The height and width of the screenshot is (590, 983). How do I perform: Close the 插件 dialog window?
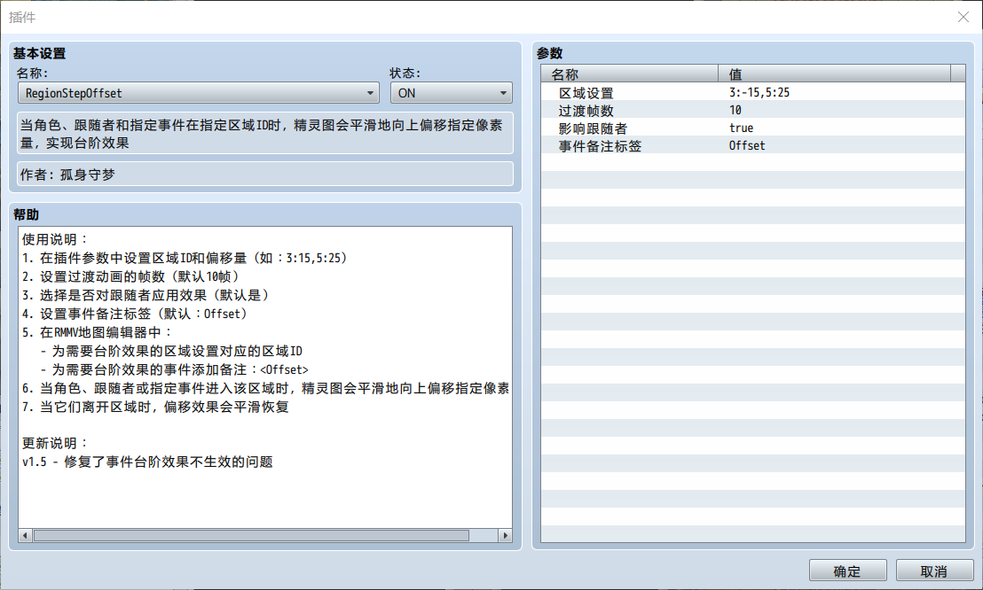tap(963, 17)
